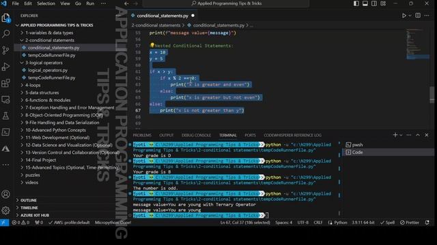437x245 pixels.
Task: Open the Testing flask view
Action: pos(5,116)
